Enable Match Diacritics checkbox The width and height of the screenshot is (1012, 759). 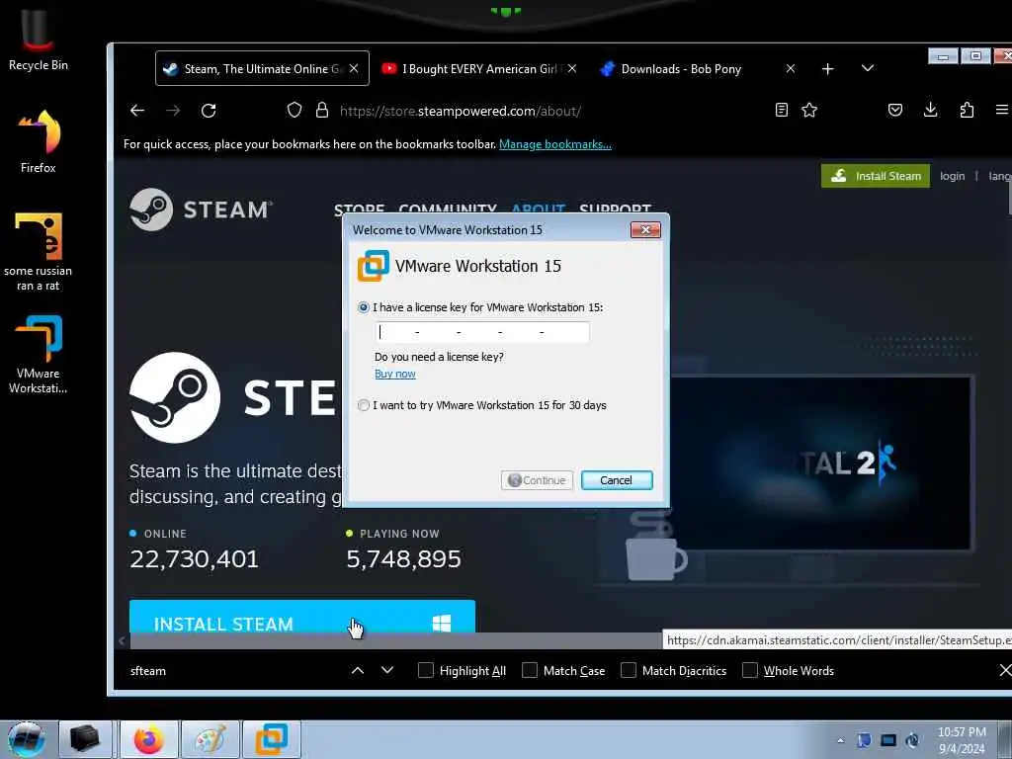coord(628,671)
